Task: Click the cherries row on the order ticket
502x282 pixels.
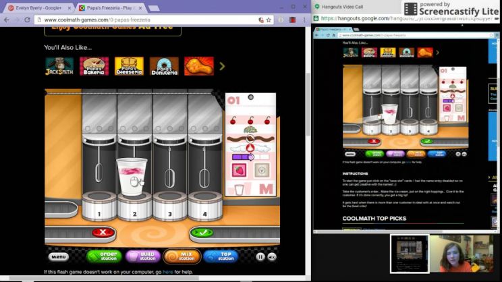Action: pyautogui.click(x=250, y=120)
